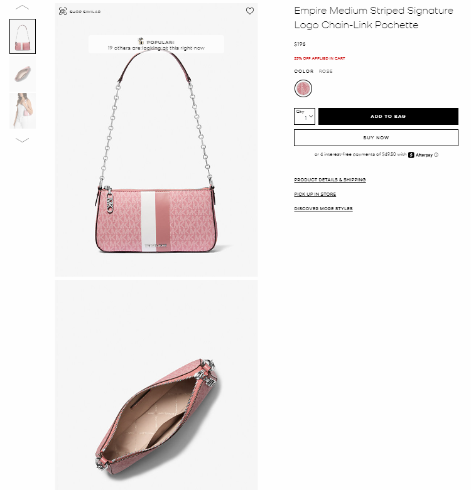Select the first front-view bag thumbnail

click(23, 36)
